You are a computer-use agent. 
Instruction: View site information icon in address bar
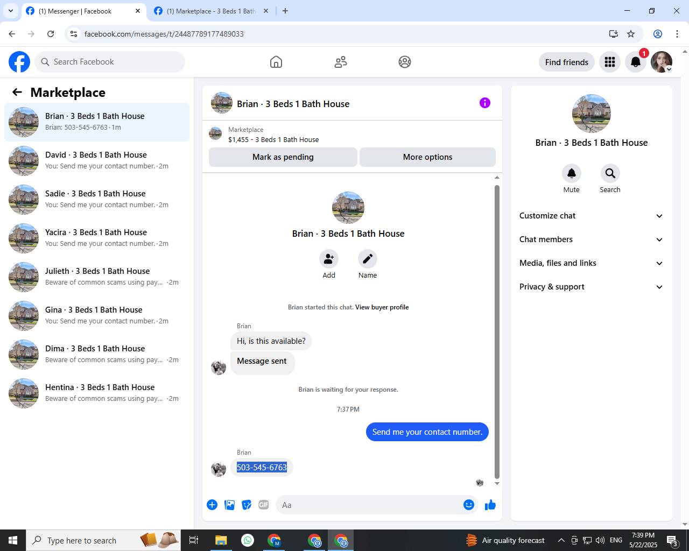(74, 34)
